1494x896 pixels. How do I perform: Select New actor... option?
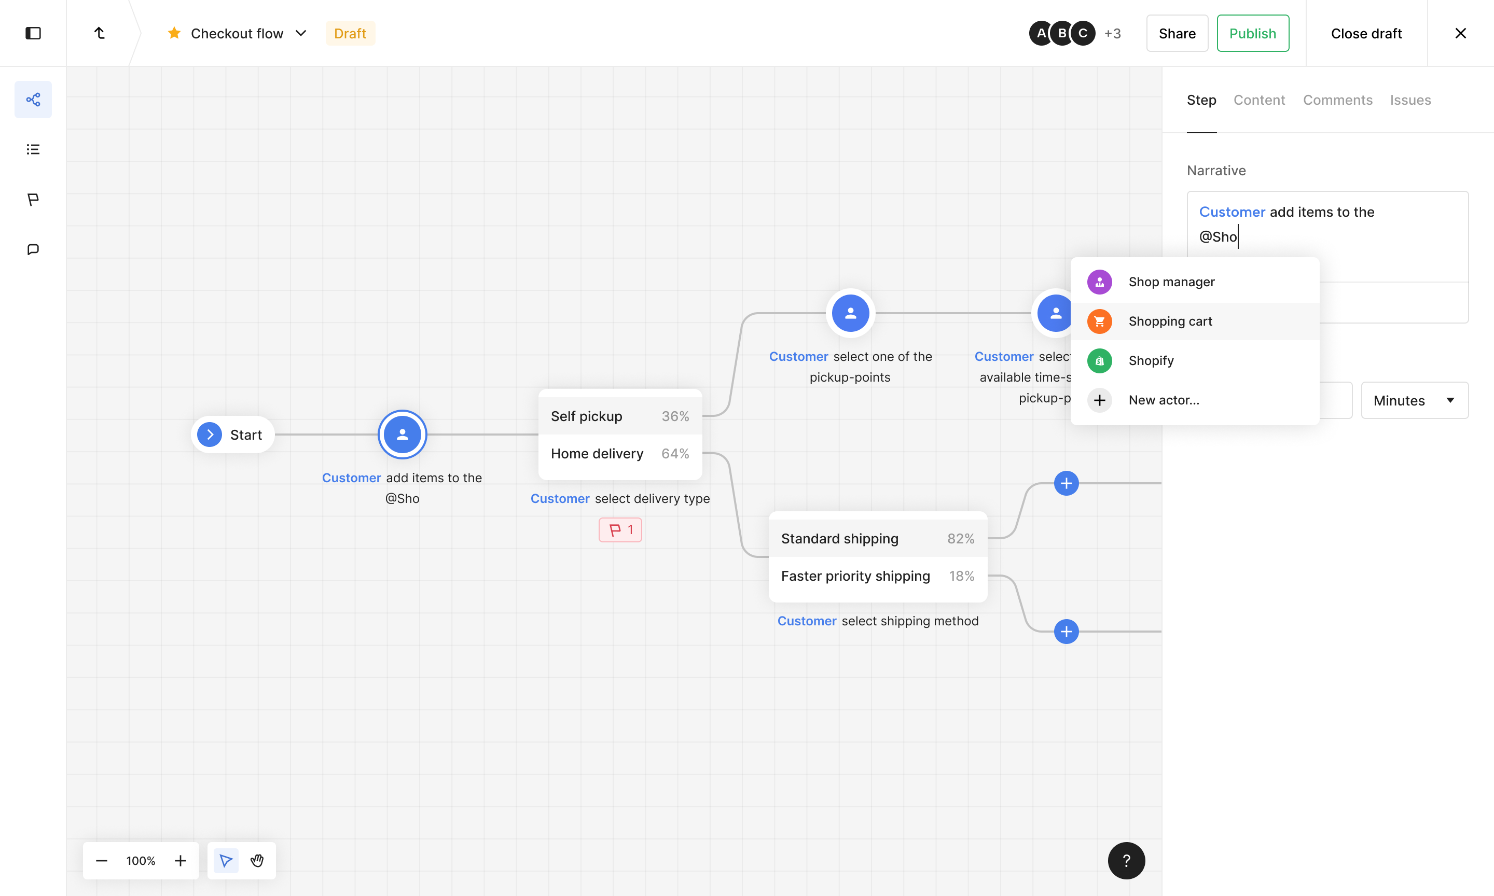[x=1163, y=400]
